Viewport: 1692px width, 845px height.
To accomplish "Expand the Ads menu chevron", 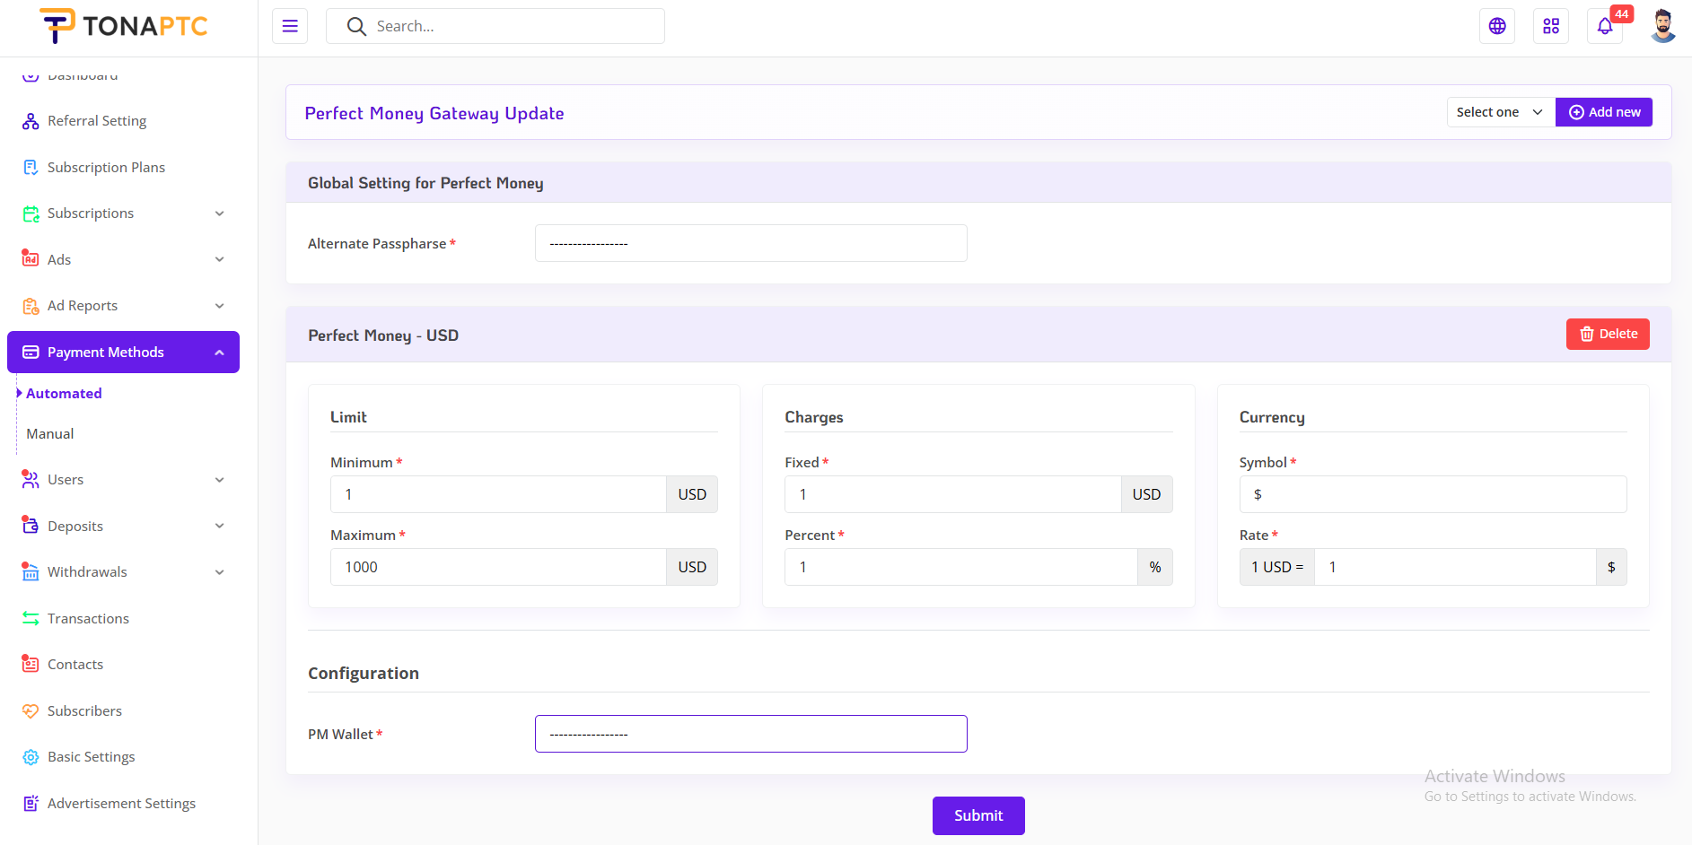I will [220, 259].
